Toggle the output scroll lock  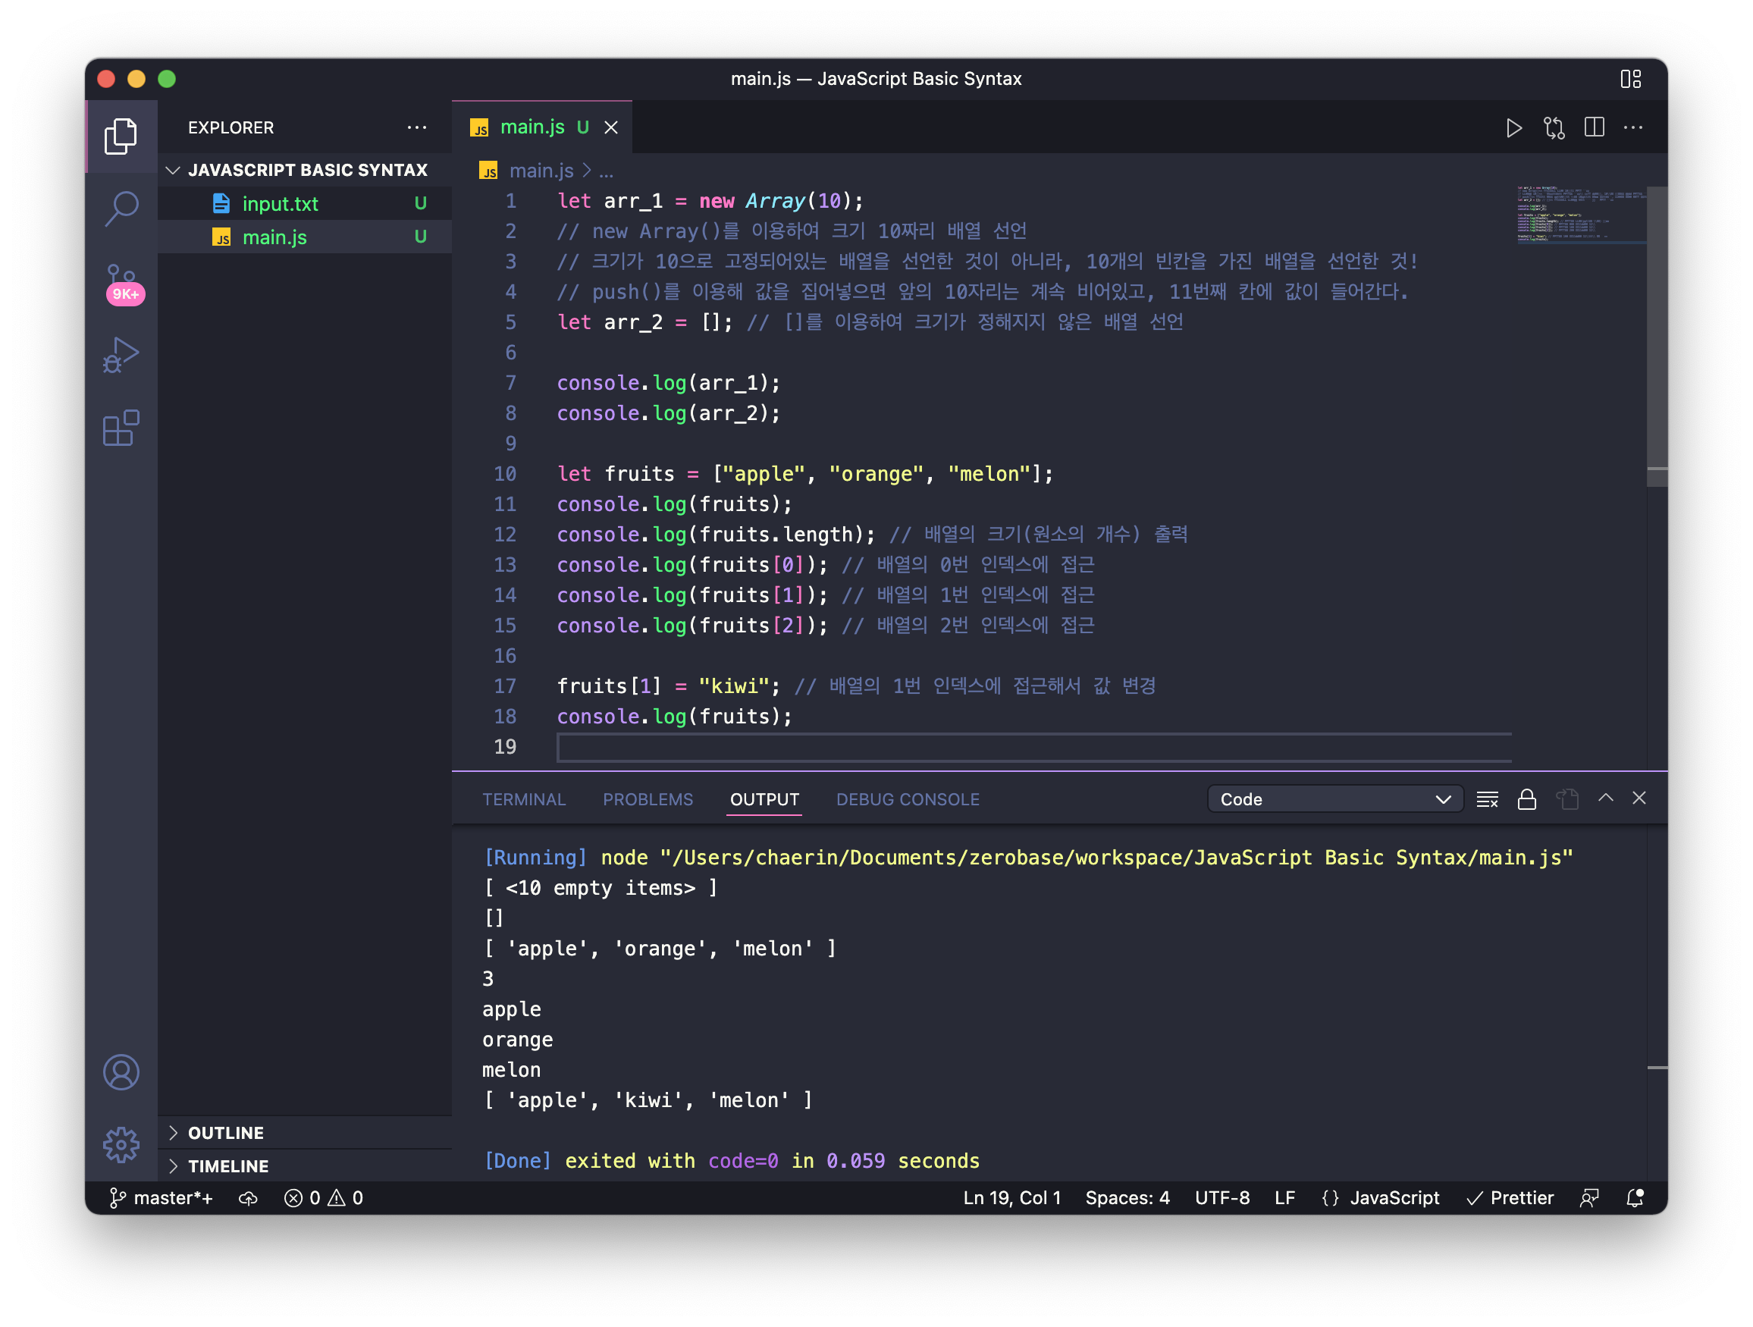point(1526,799)
